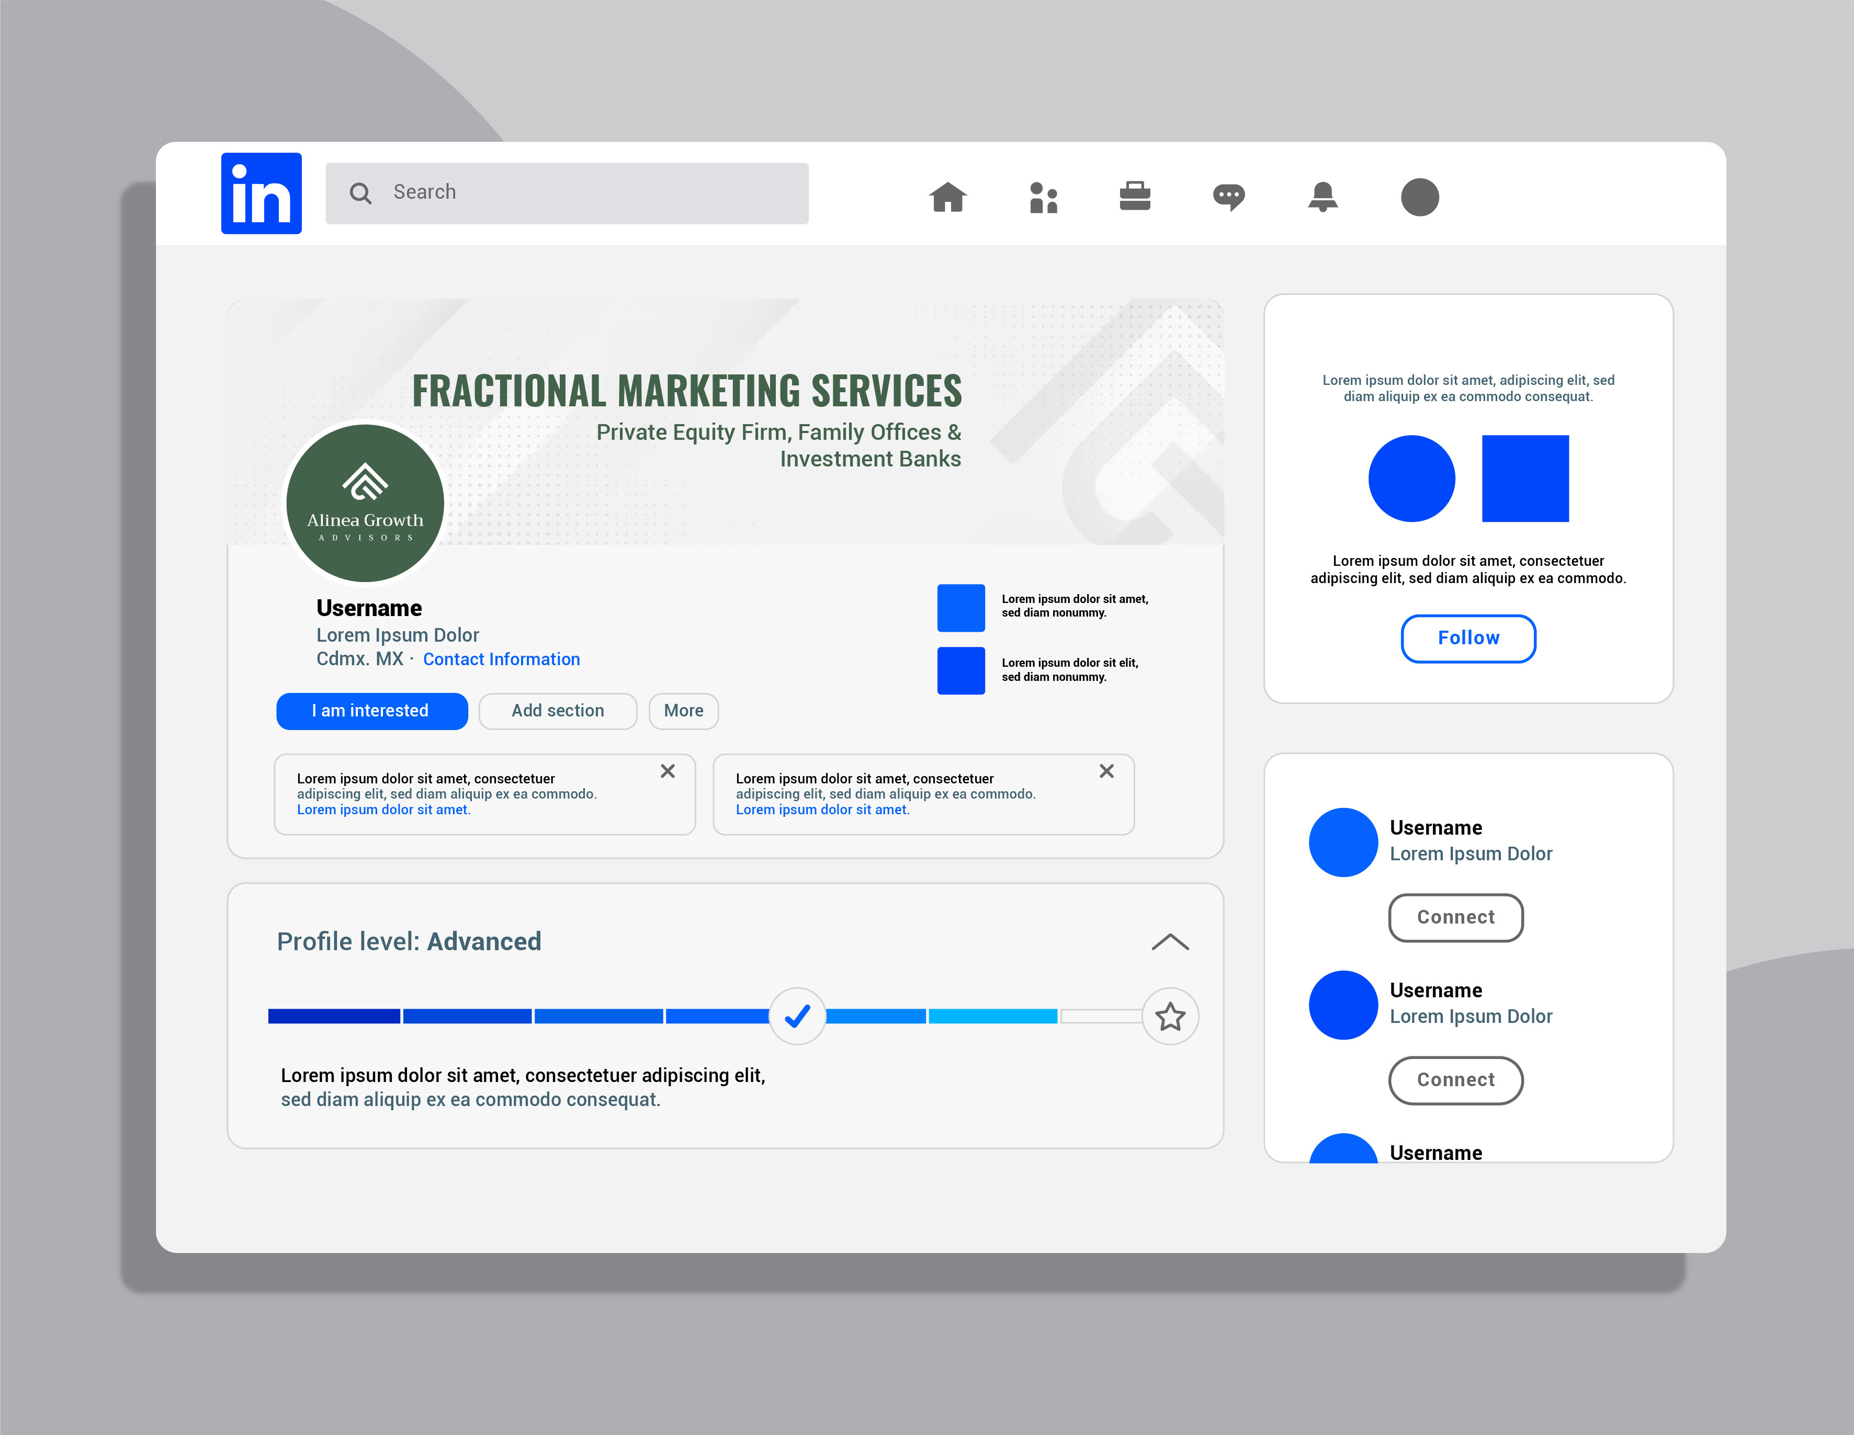Click the light cyan progress segment

point(993,1016)
